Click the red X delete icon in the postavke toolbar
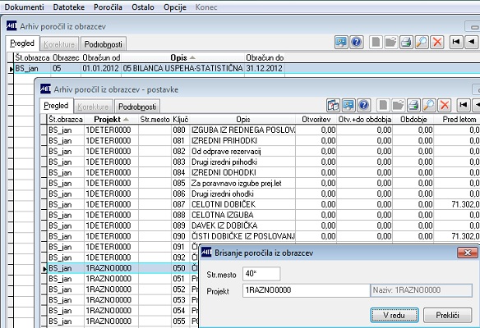The height and width of the screenshot is (328, 480). click(x=445, y=105)
